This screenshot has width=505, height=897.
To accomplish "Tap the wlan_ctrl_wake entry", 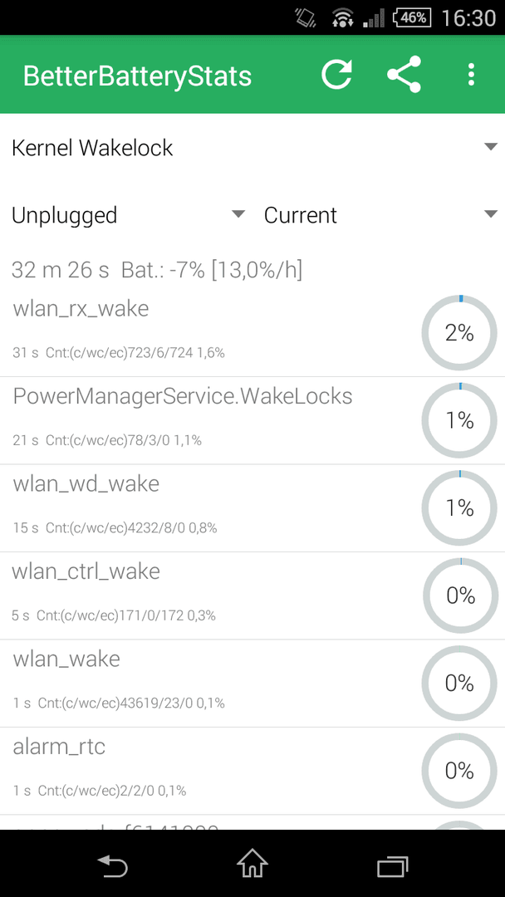I will tap(252, 596).
